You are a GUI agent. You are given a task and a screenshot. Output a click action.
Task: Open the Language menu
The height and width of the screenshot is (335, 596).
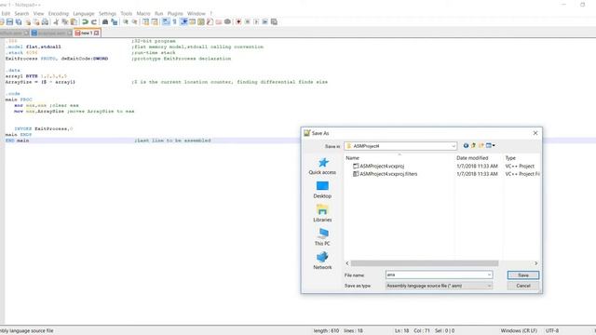tap(84, 14)
